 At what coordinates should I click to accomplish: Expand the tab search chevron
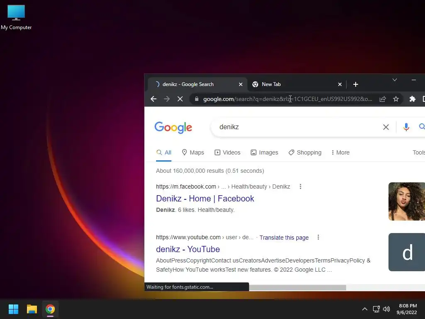coord(395,80)
